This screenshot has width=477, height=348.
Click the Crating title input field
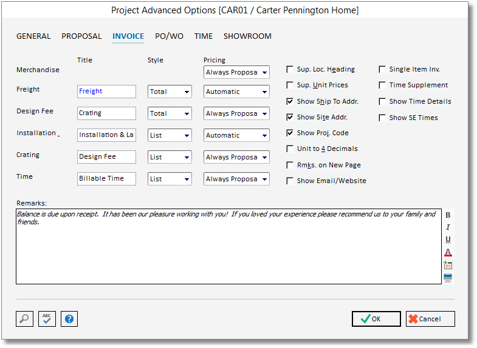coord(106,113)
